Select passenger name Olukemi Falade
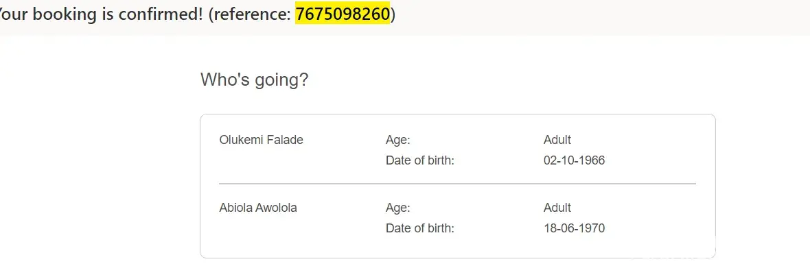This screenshot has height=279, width=810. (261, 140)
